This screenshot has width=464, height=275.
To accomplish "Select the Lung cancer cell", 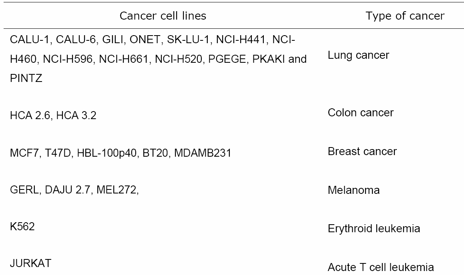I will (358, 55).
